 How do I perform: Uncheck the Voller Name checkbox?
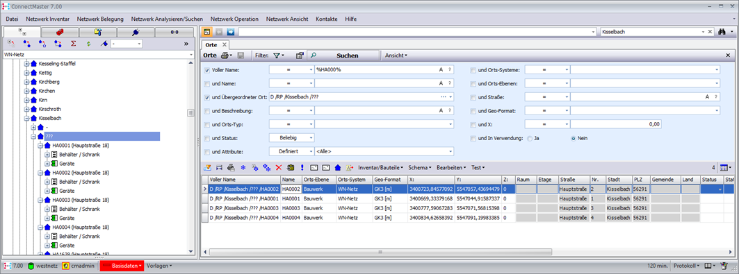(207, 70)
